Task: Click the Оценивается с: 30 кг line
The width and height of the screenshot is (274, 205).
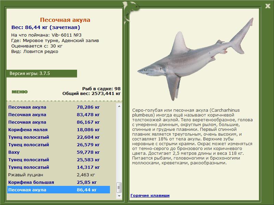Action: coord(37,46)
